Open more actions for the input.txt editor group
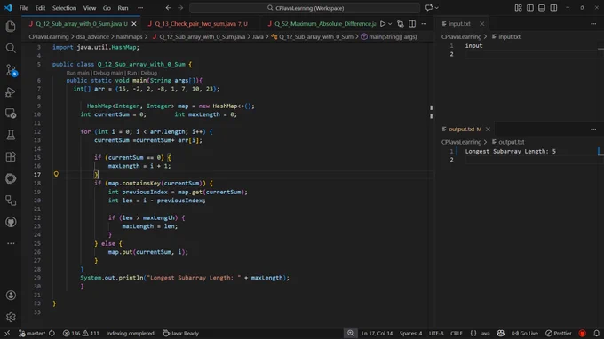Screen dimensions: 604x339 click(x=593, y=24)
